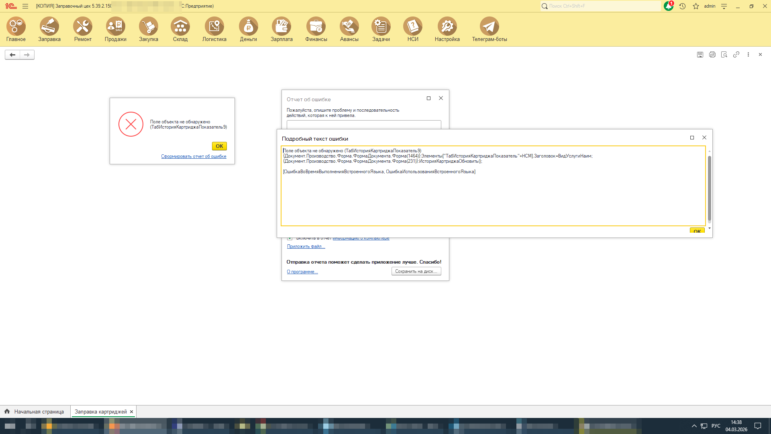Open the main hamburger menu

25,6
